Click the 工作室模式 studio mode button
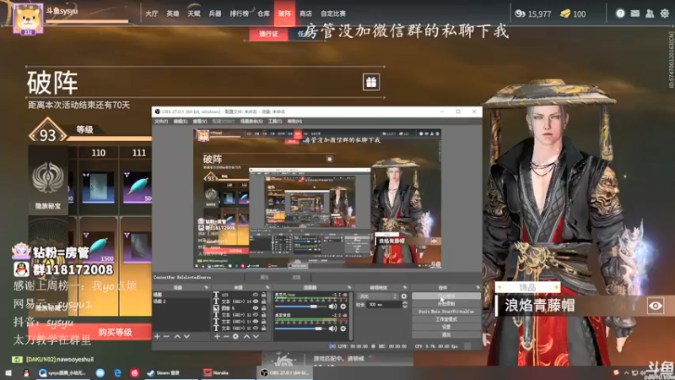The height and width of the screenshot is (380, 675). coord(446,319)
